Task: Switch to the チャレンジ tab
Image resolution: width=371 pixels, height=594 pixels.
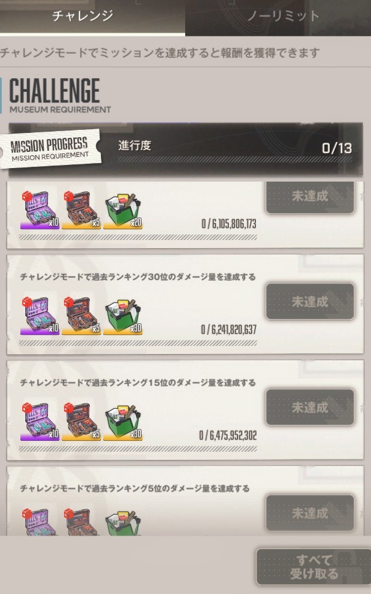Action: 82,16
